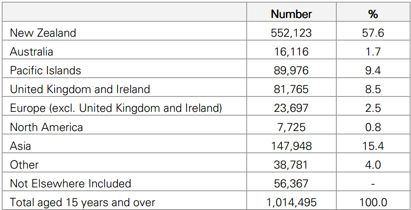Image resolution: width=411 pixels, height=210 pixels.
Task: Select the 7,725 North America number
Action: [291, 127]
